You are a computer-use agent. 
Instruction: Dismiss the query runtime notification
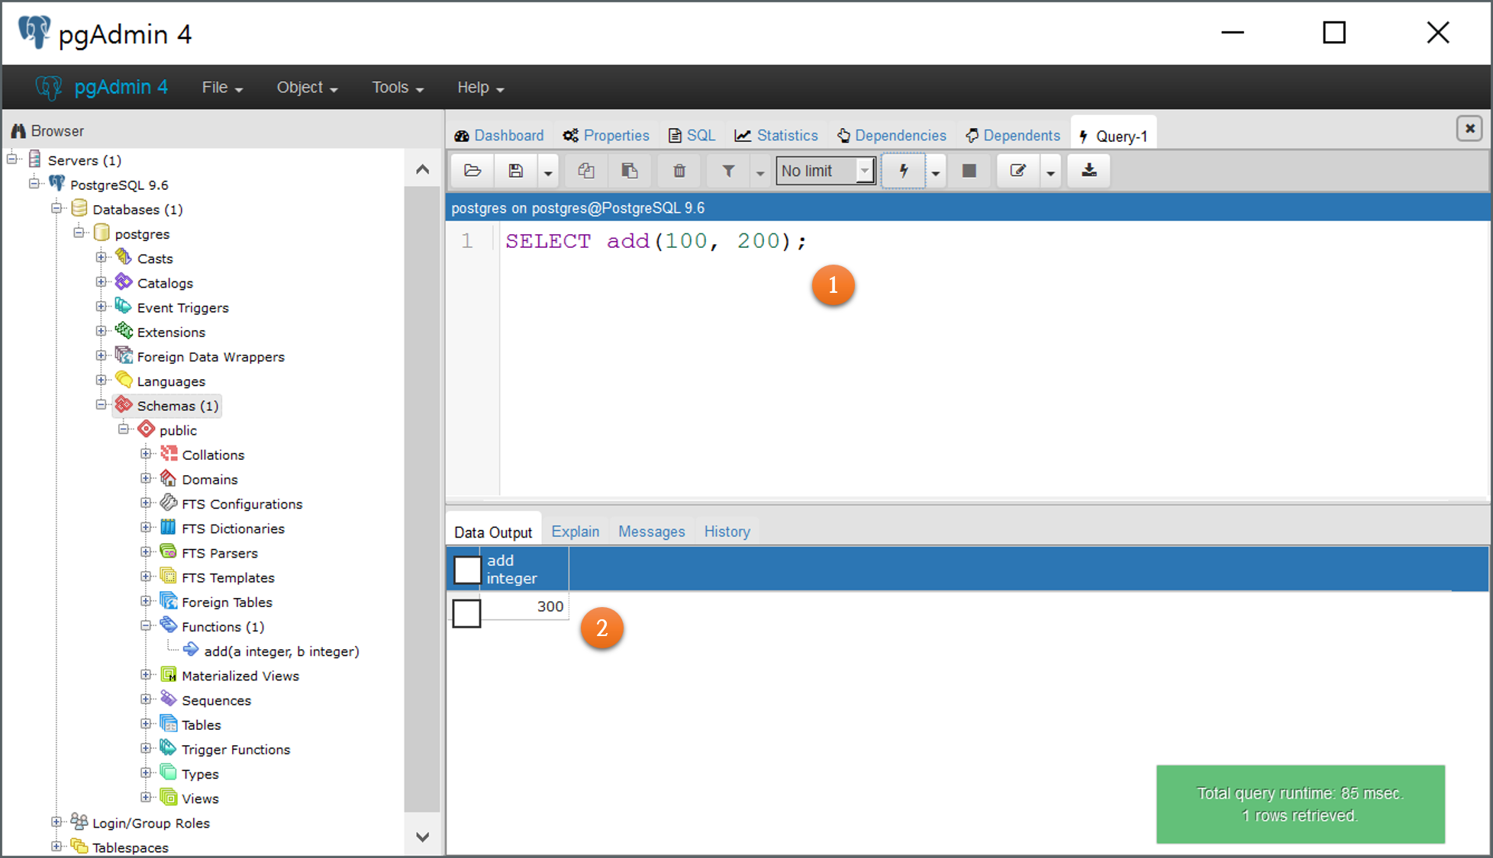[x=1301, y=804]
